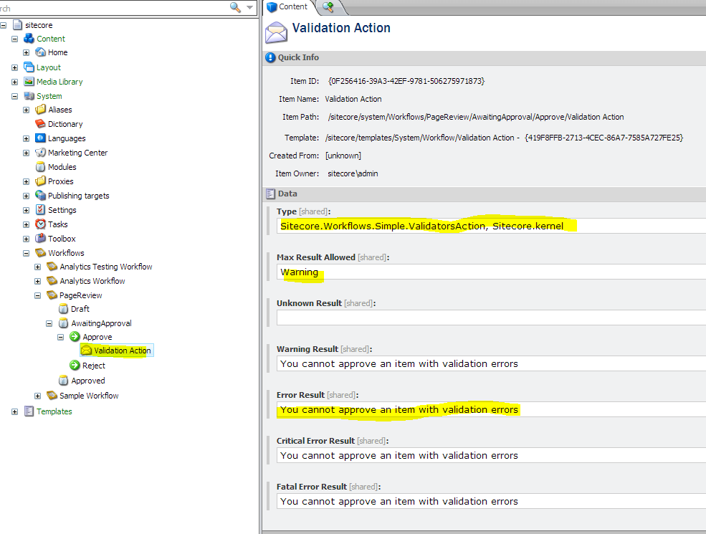Collapse the Data section header
706x534 pixels.
[484, 194]
